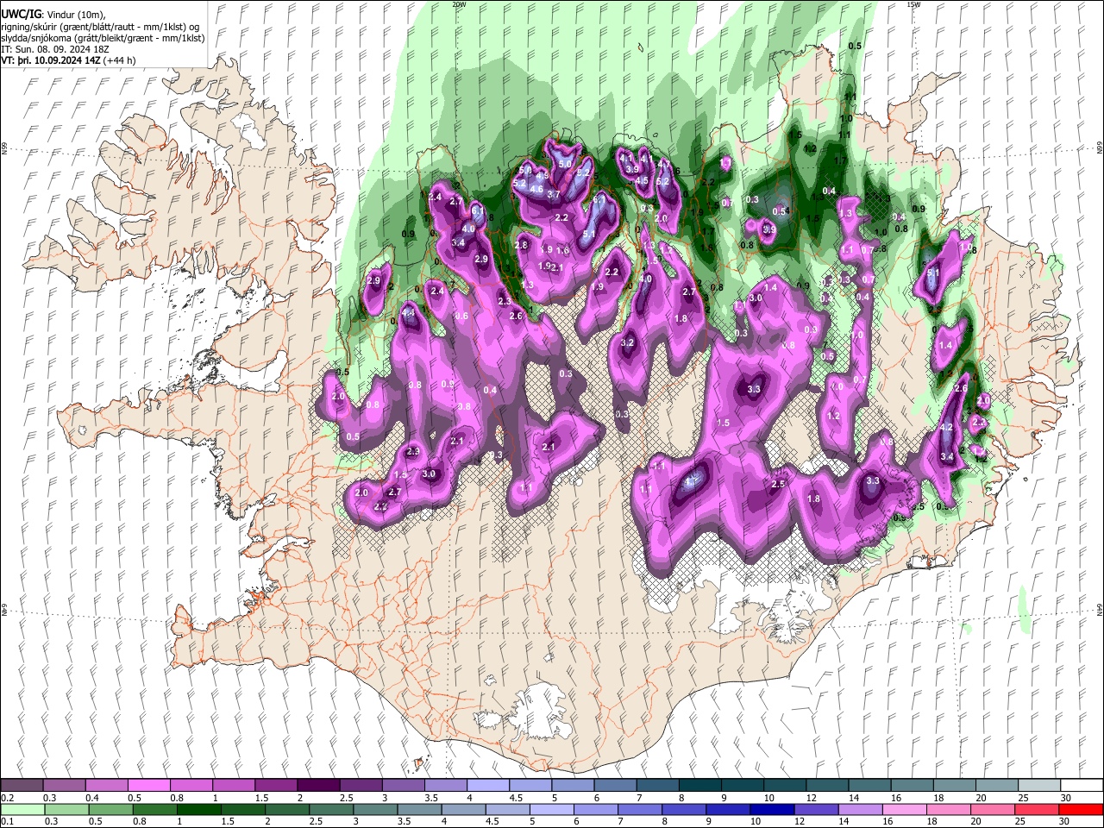Image resolution: width=1104 pixels, height=828 pixels.
Task: Pick the 16 pale pink swatch in rain scale
Action: [906, 809]
